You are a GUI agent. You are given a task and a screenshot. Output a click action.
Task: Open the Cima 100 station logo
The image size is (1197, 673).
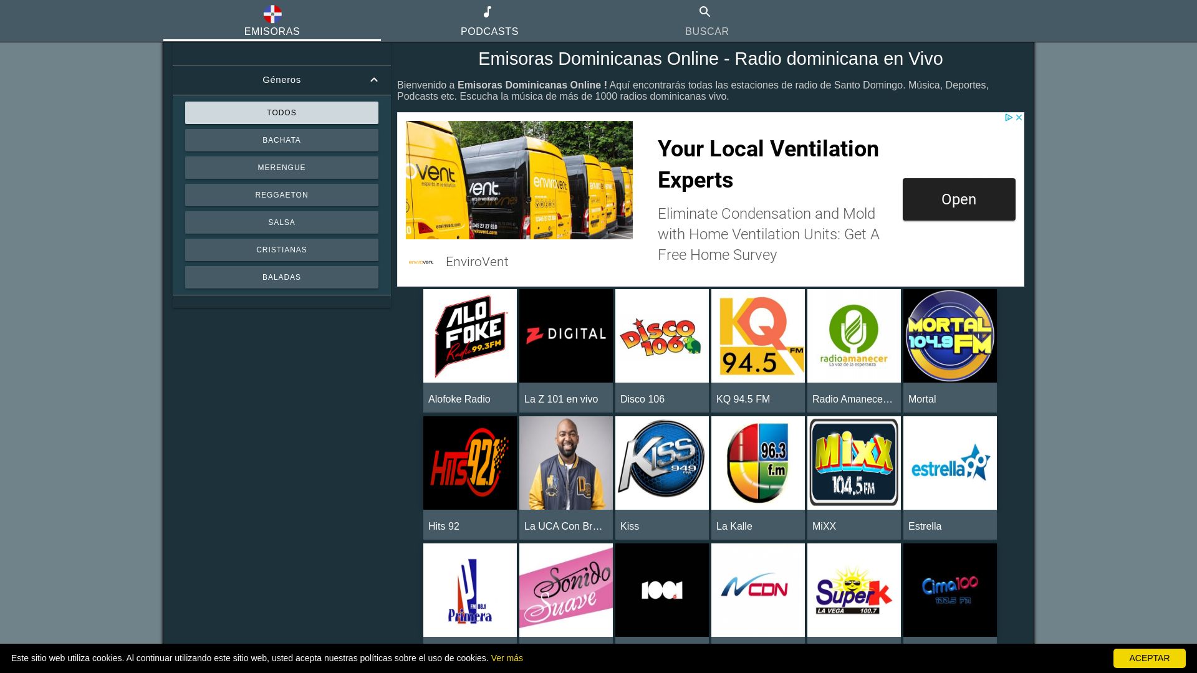click(x=950, y=590)
